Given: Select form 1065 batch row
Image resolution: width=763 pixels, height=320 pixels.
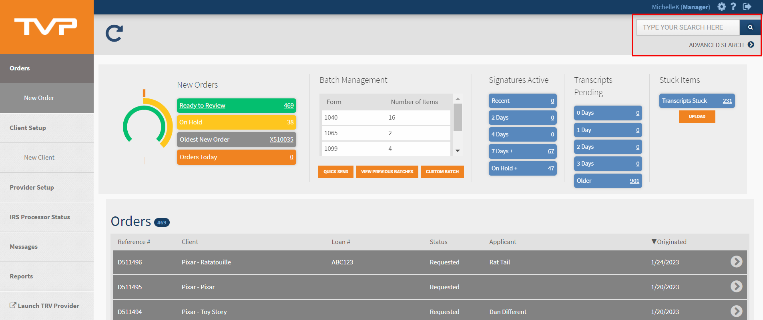Looking at the screenshot, I should (386, 133).
